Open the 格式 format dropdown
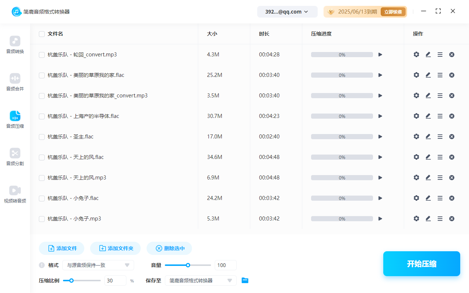This screenshot has width=469, height=293. tap(98, 265)
